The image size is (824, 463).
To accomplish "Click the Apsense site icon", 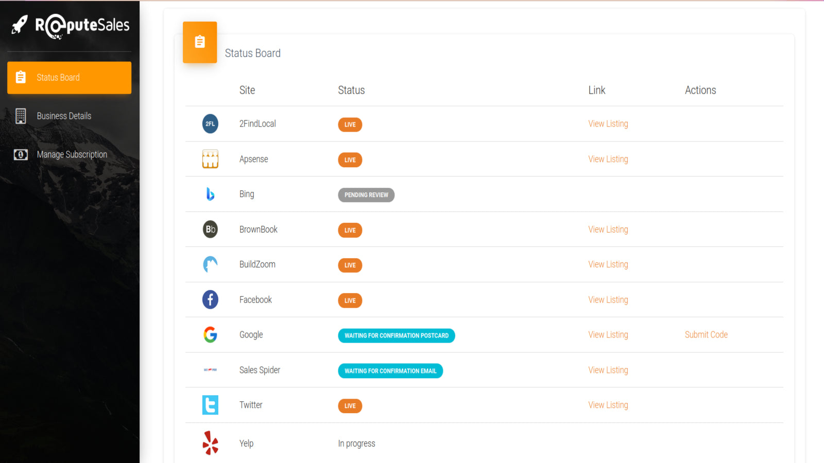I will click(x=210, y=159).
